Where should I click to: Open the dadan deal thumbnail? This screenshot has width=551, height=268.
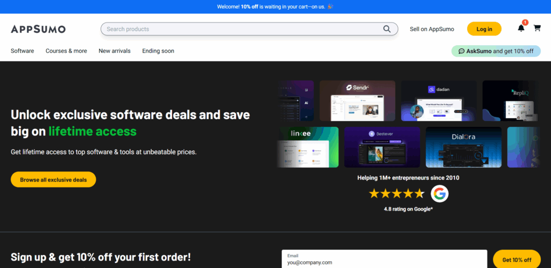coord(439,101)
